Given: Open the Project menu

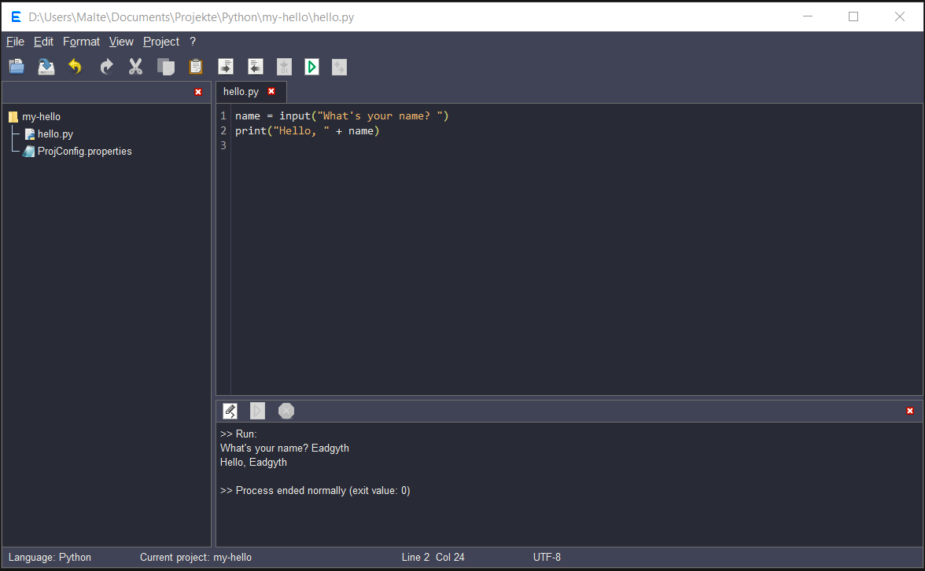Looking at the screenshot, I should point(161,42).
